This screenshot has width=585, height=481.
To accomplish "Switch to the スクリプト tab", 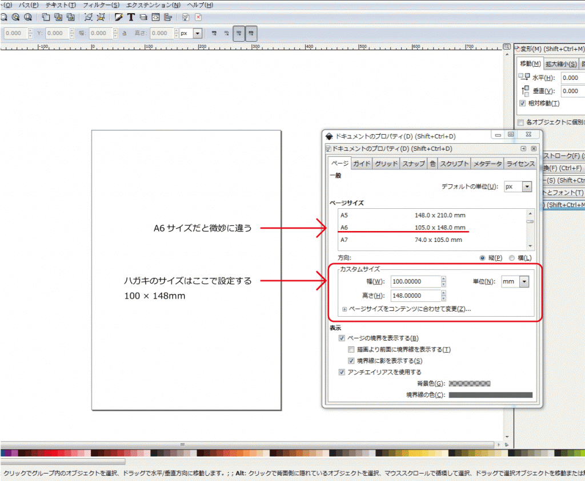I will 454,164.
